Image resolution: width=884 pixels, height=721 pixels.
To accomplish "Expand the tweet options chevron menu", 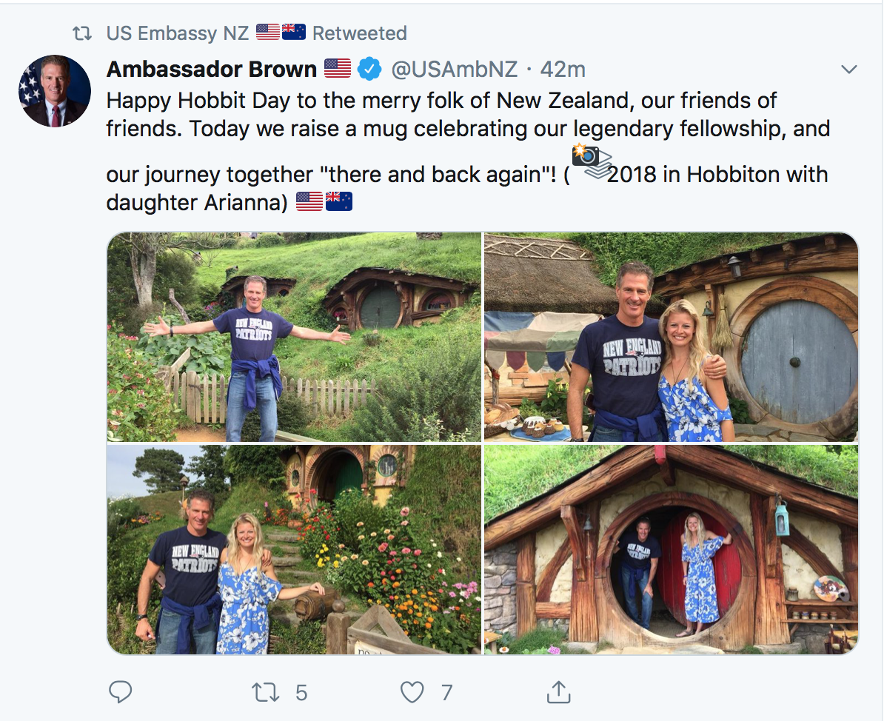I will (849, 70).
